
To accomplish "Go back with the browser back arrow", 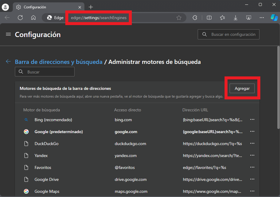I will (7, 18).
